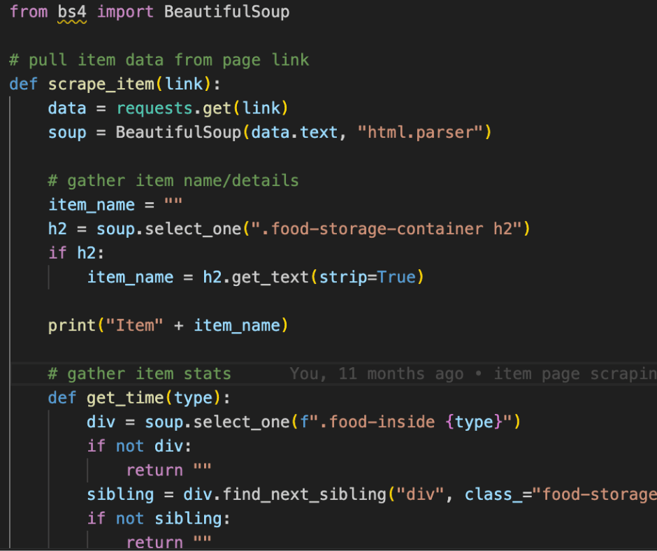The height and width of the screenshot is (551, 657).
Task: Click the 'if not sibling:' condition line
Action: [159, 519]
